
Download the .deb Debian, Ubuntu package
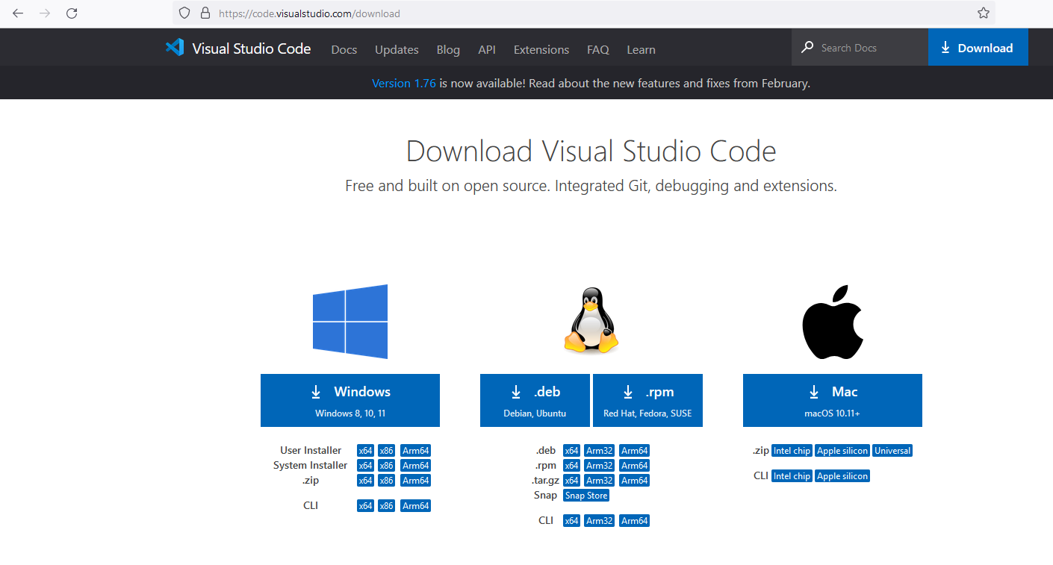coord(535,400)
